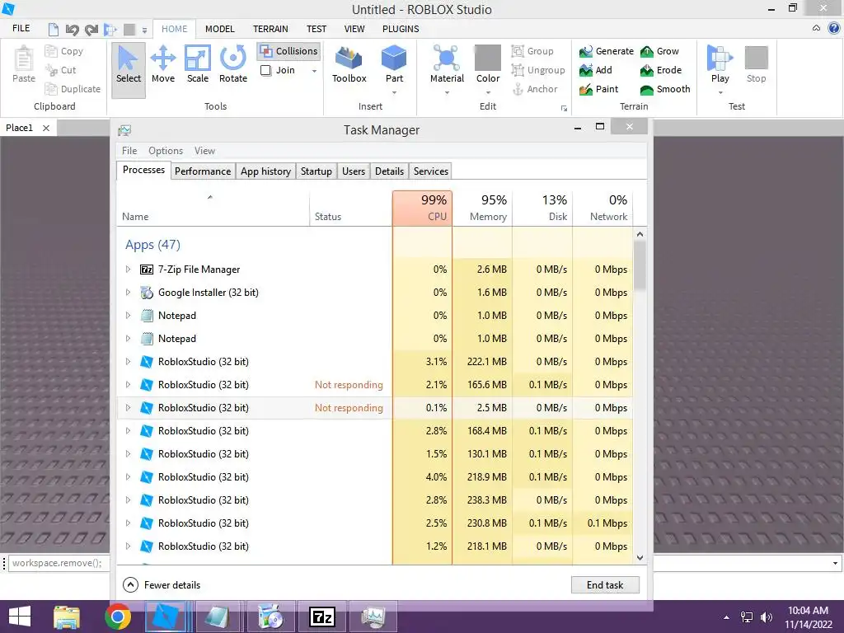Click the Undo arrow in quick access bar
Screen dimensions: 844x633
[x=73, y=29]
